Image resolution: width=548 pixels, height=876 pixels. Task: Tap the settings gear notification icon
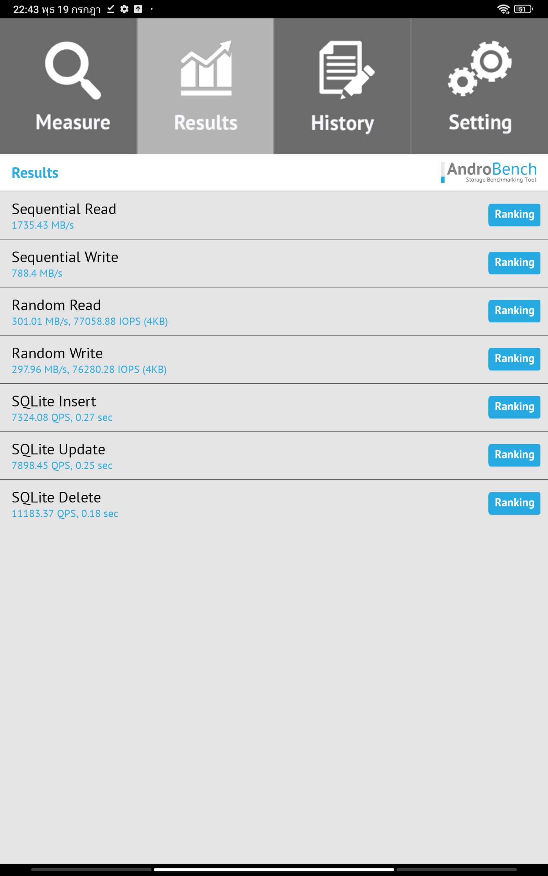(124, 9)
